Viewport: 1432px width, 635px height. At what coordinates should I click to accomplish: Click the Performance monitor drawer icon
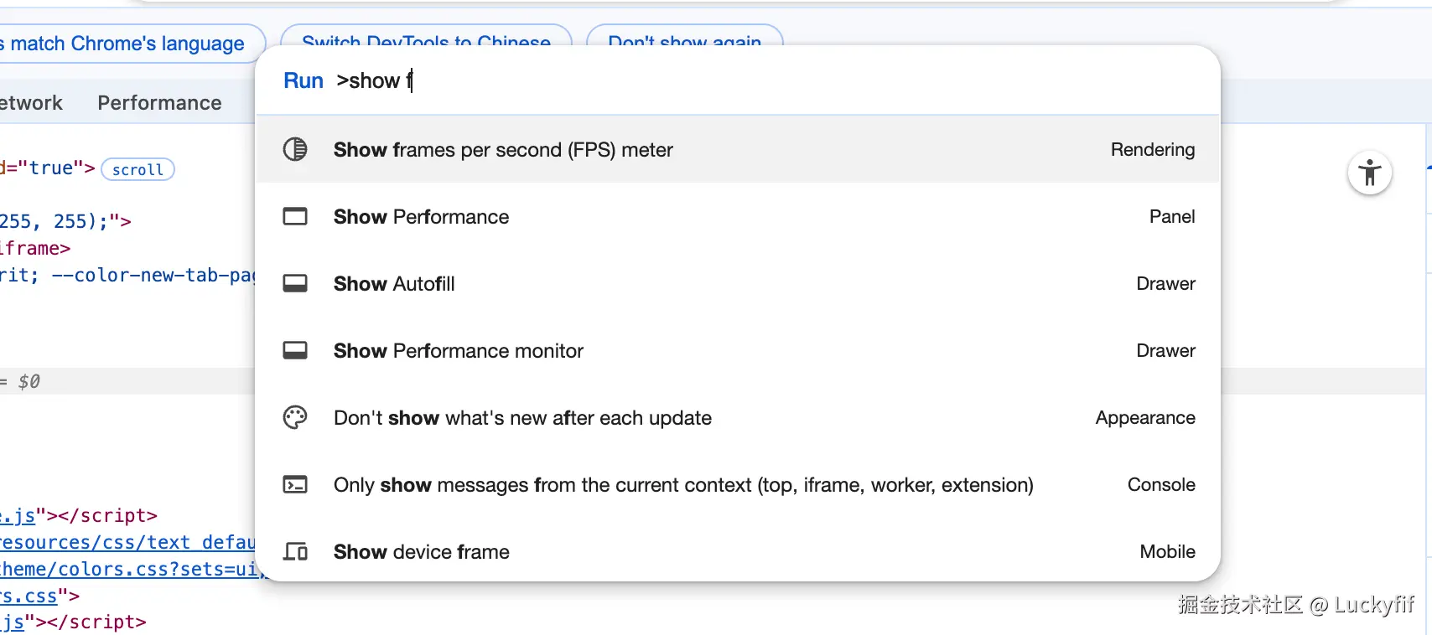click(x=295, y=351)
